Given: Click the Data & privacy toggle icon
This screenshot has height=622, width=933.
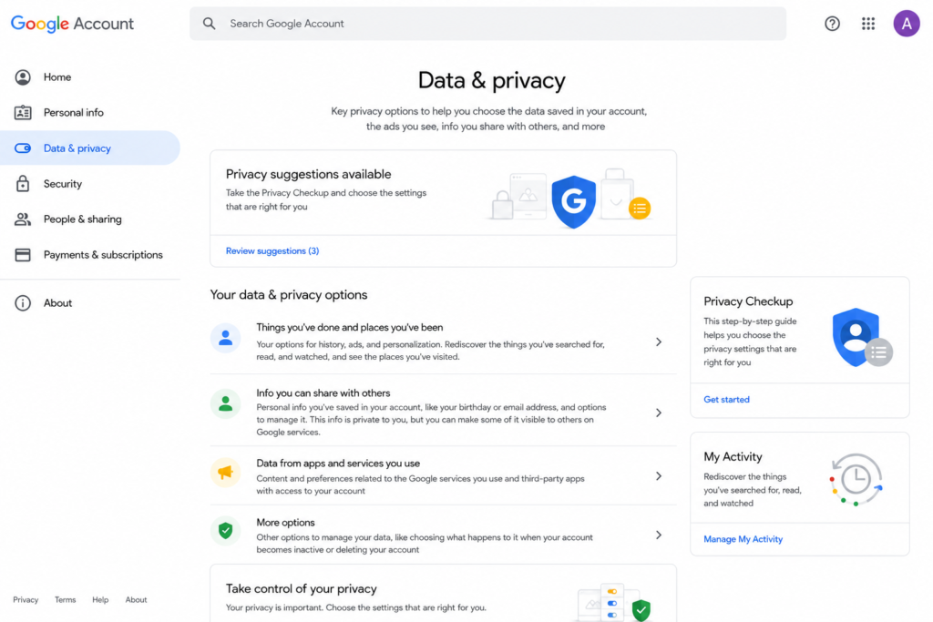Looking at the screenshot, I should (x=23, y=148).
